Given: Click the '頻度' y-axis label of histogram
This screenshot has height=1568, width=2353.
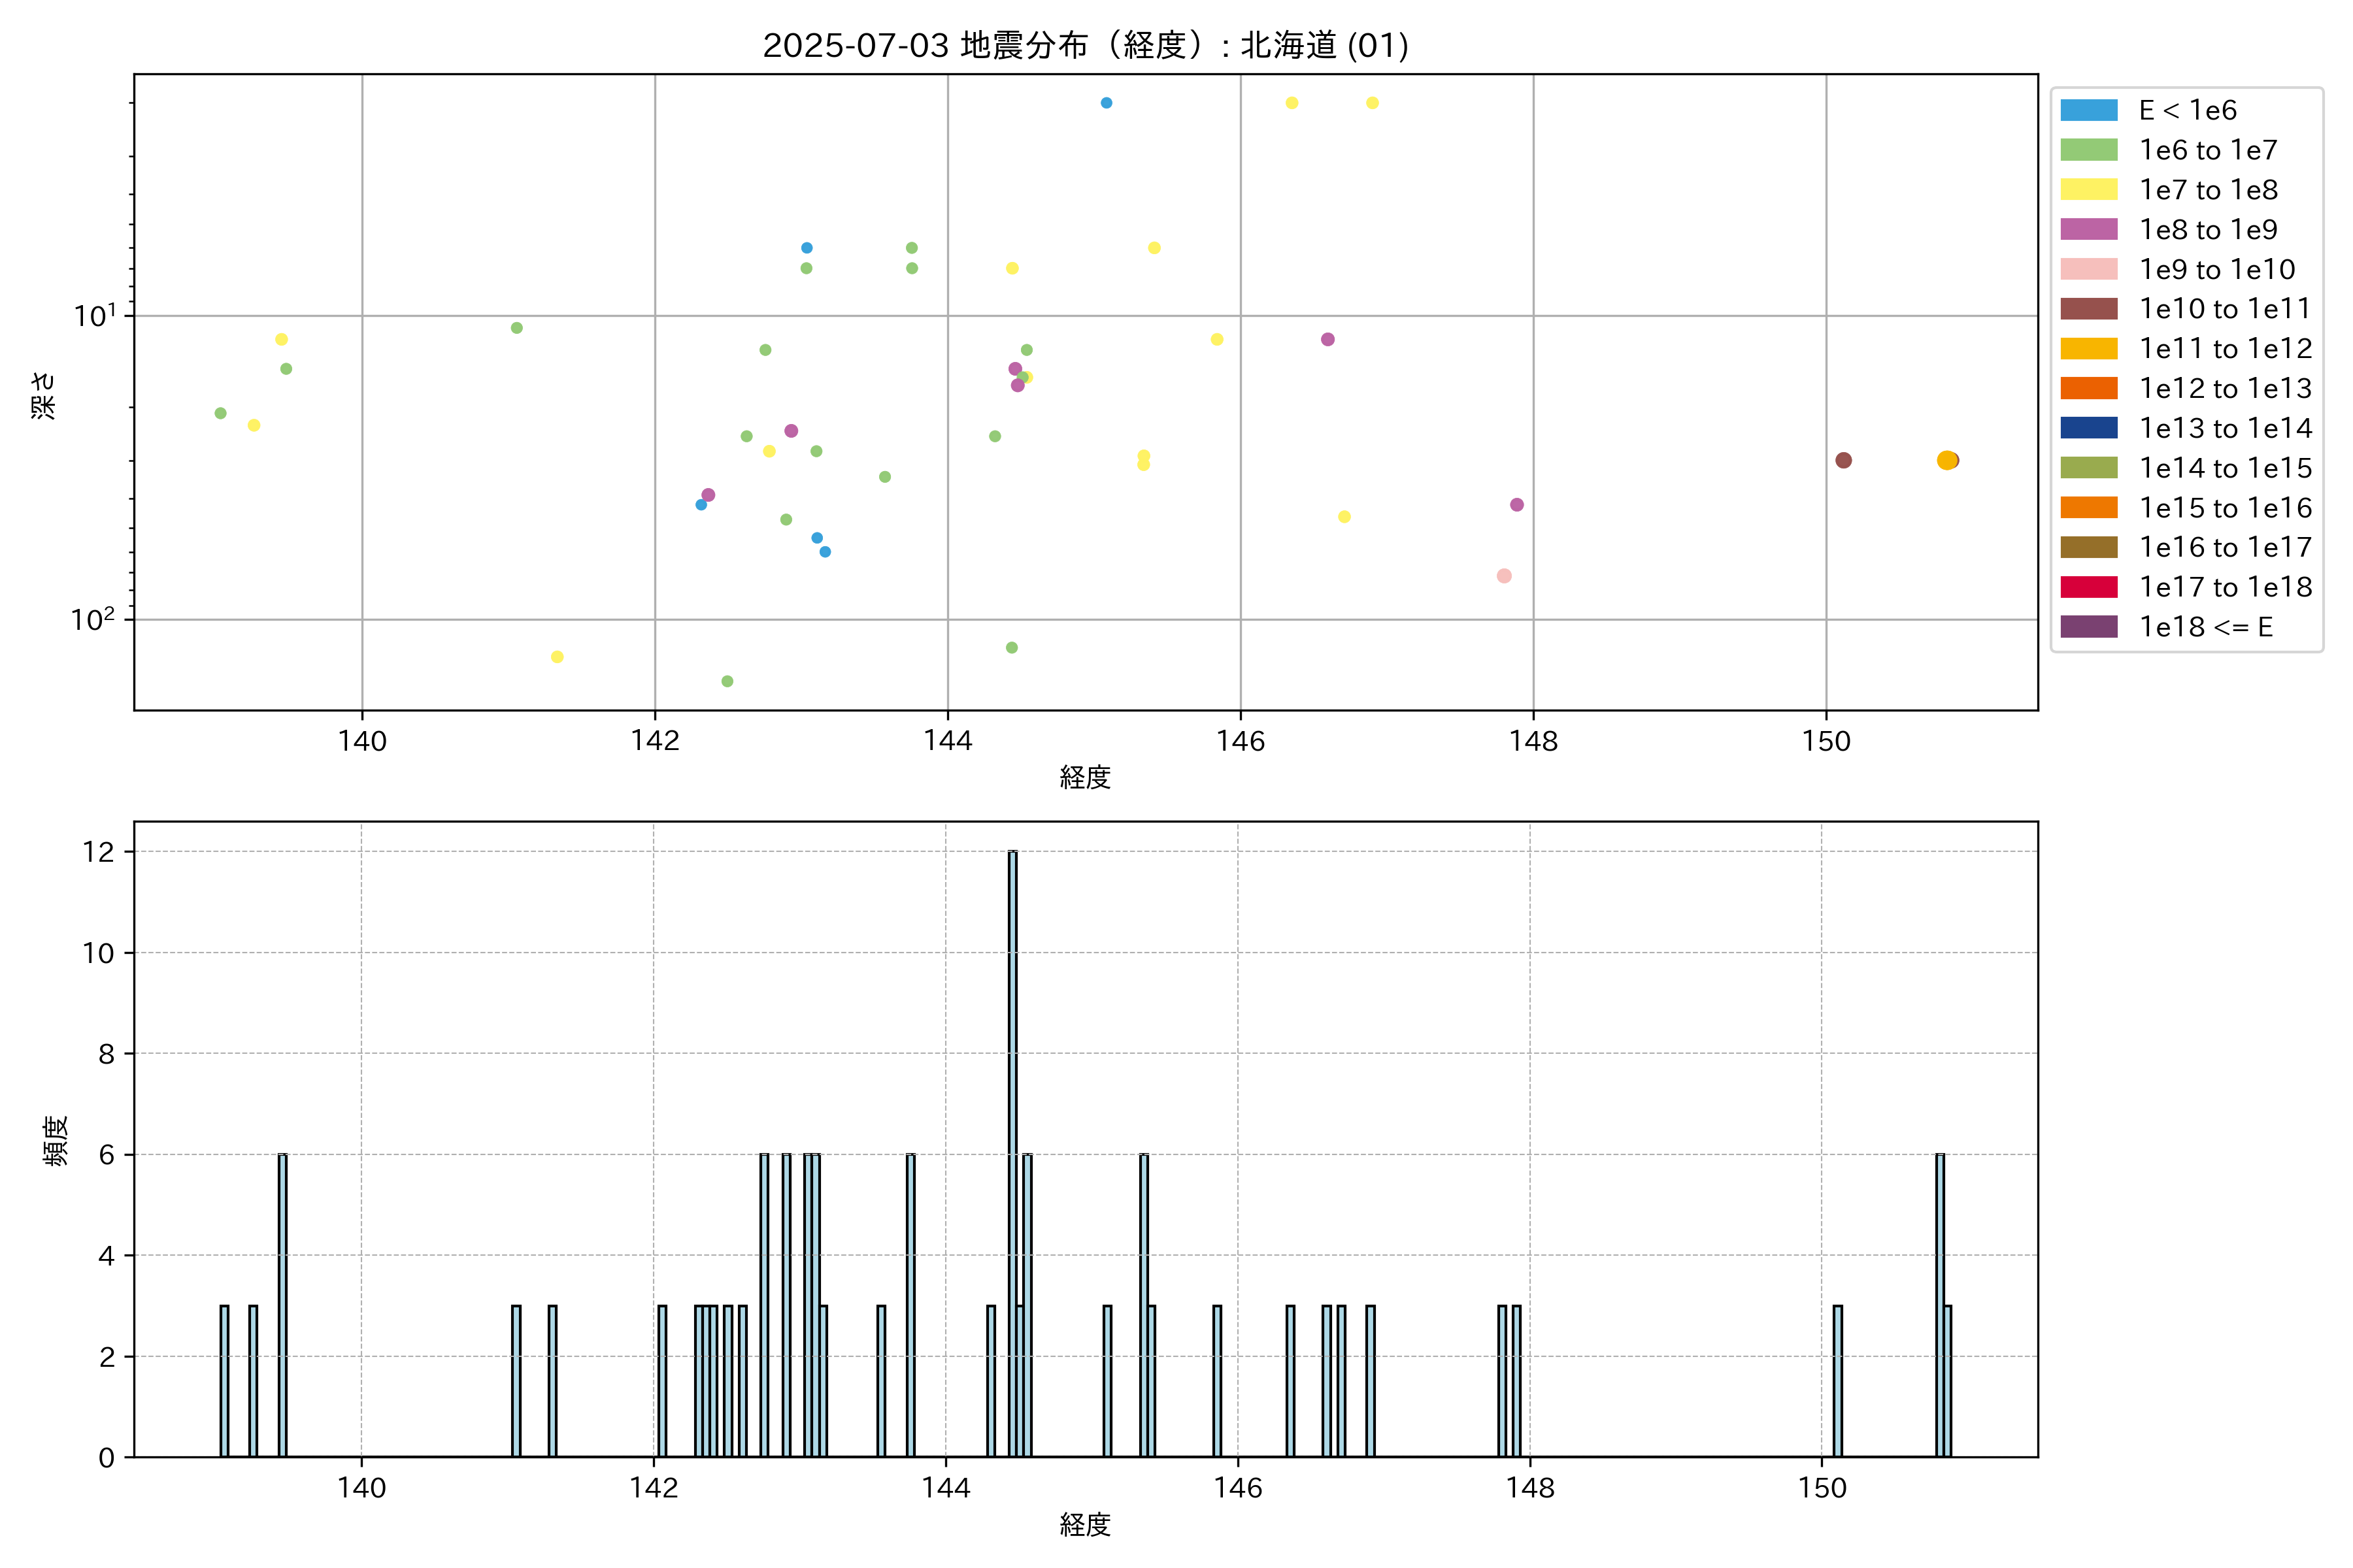Looking at the screenshot, I should [56, 1140].
